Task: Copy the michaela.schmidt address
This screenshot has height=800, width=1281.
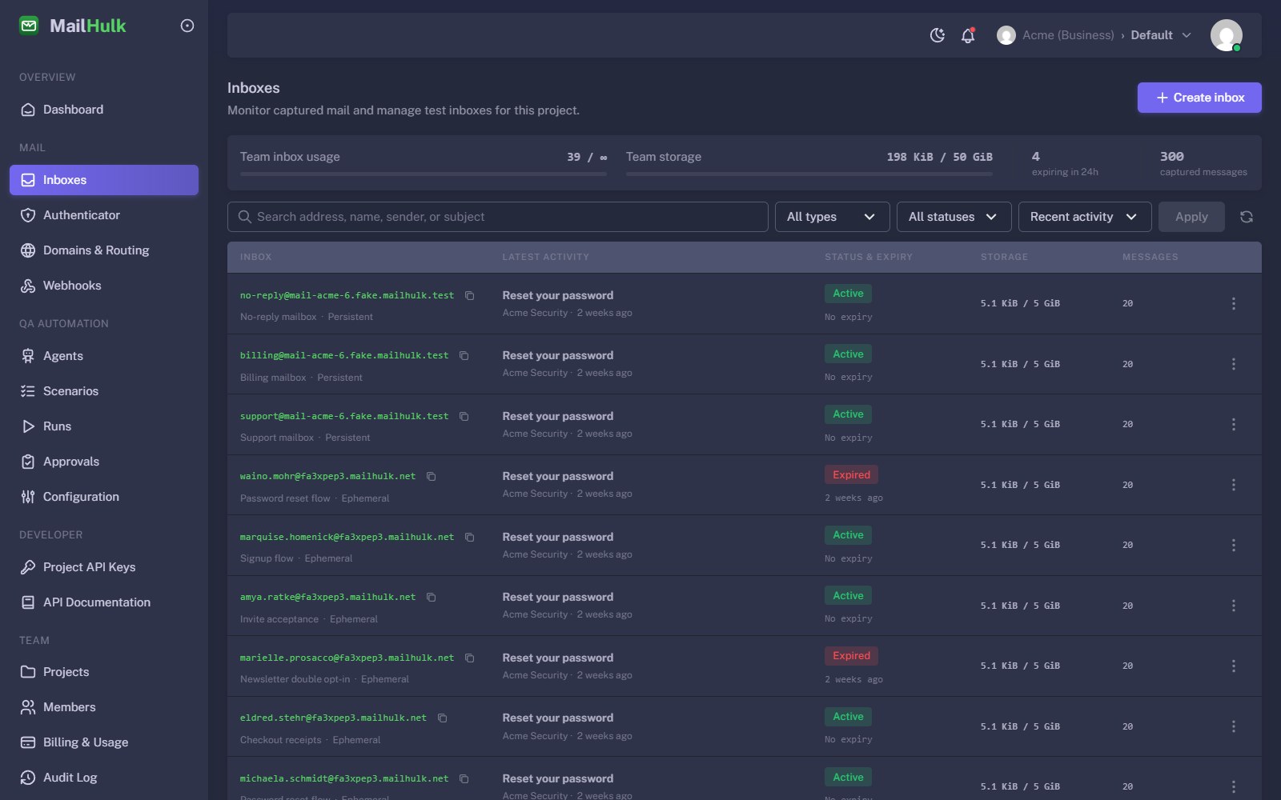Action: (x=464, y=778)
